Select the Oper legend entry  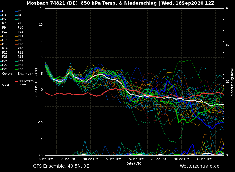pyautogui.click(x=6, y=85)
